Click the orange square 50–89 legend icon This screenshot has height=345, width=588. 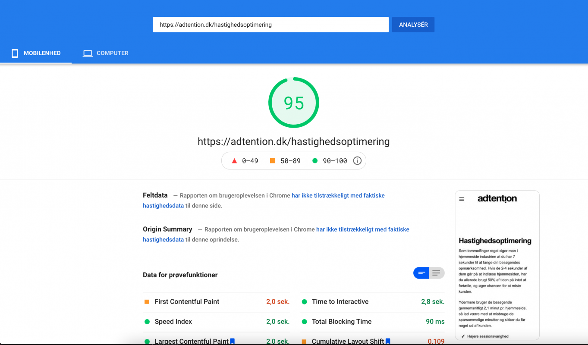click(272, 161)
